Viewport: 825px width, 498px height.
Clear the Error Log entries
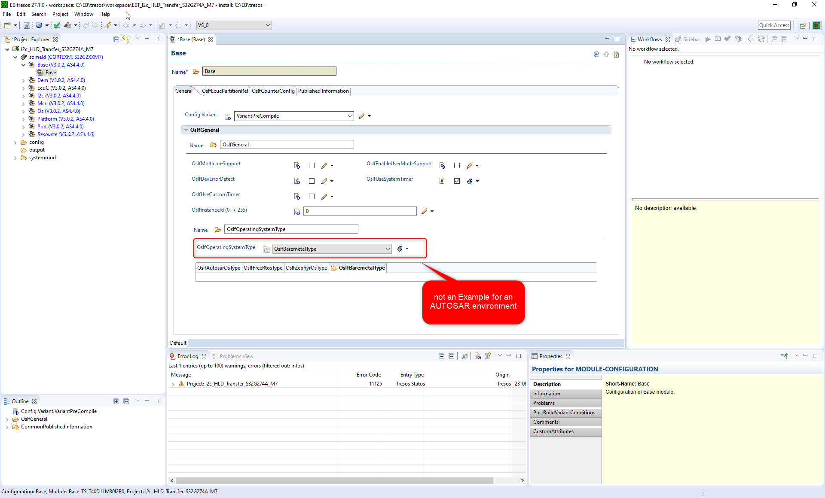click(478, 356)
